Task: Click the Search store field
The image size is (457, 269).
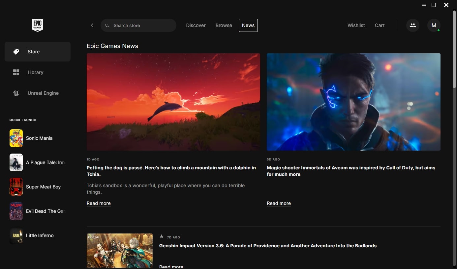Action: coord(138,25)
